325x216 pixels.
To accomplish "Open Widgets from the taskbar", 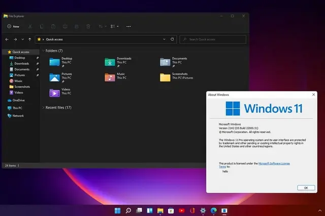I will point(150,210).
